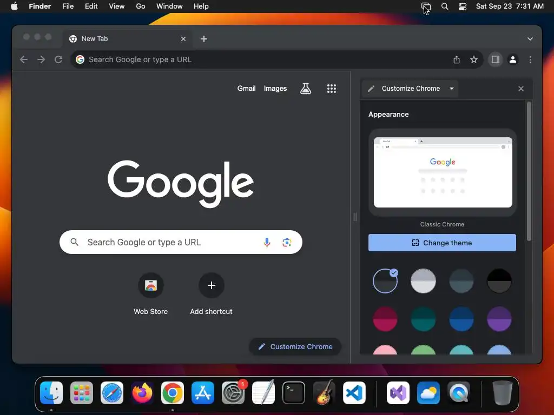This screenshot has height=415, width=554.
Task: Select the default dark color swatch
Action: 385,281
